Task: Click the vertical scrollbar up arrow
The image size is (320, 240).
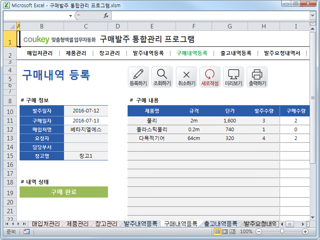Action: coord(312,29)
